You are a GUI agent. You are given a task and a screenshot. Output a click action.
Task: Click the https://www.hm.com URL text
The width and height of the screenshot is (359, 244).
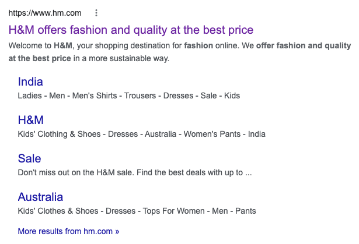click(44, 13)
